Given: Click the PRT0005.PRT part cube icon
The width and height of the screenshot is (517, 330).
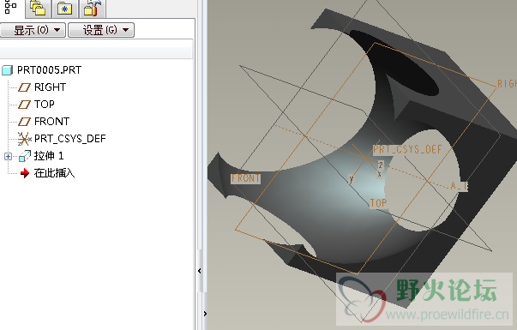Looking at the screenshot, I should pyautogui.click(x=7, y=70).
